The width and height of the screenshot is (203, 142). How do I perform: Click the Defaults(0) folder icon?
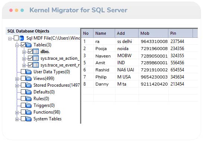click(x=29, y=92)
